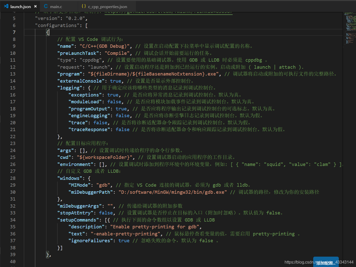Click the "moduleLoad" key
This screenshot has width=356, height=267.
click(x=85, y=102)
